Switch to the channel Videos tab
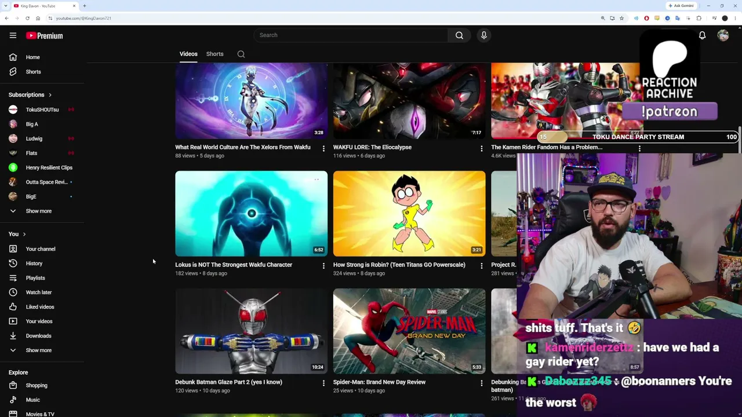This screenshot has height=417, width=742. pyautogui.click(x=188, y=54)
